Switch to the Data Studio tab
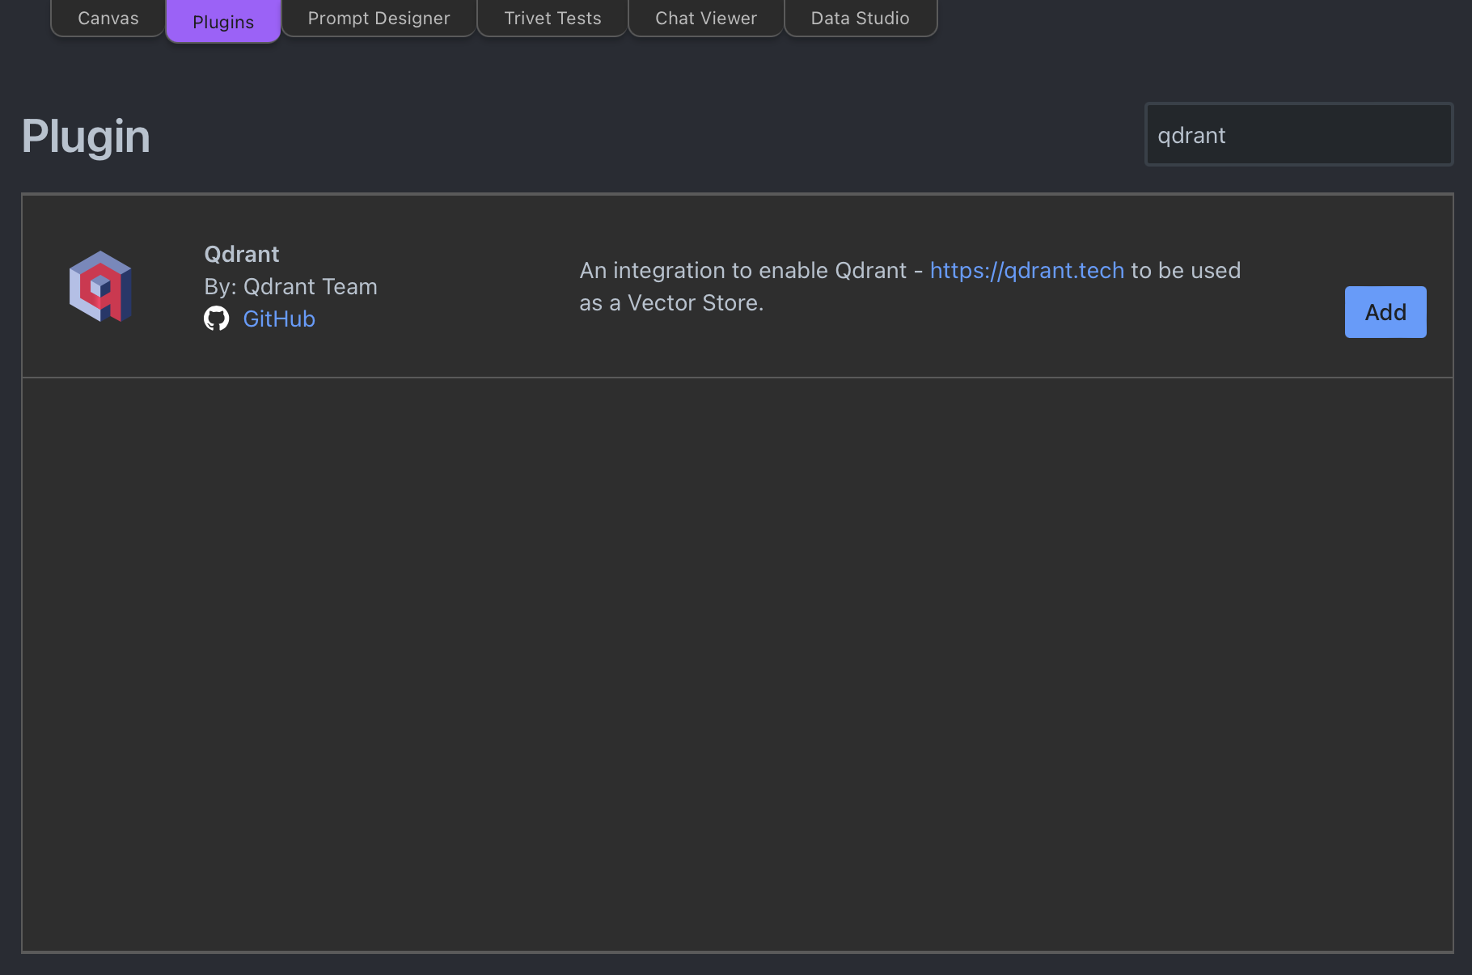This screenshot has height=975, width=1472. click(861, 18)
